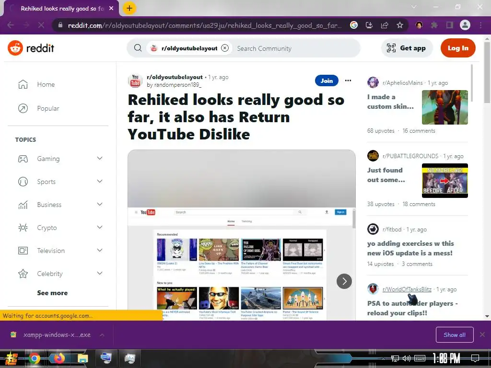Click the Gaming controller icon
The width and height of the screenshot is (491, 368).
click(x=23, y=159)
